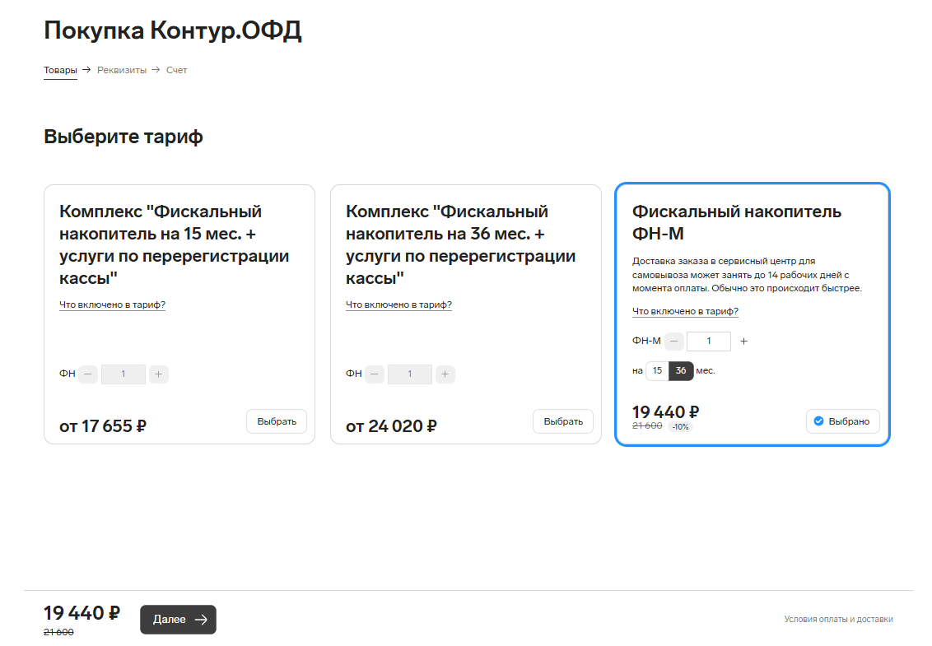The height and width of the screenshot is (646, 932).
Task: Open 'Что включено в тариф?' for 15 мес. complex
Action: [112, 304]
